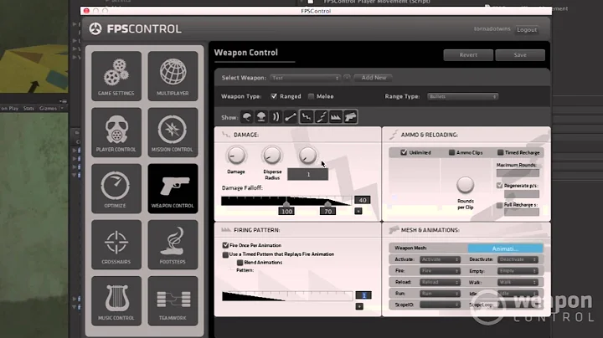Click the Rounds per Clip knob
603x338 pixels.
point(465,185)
